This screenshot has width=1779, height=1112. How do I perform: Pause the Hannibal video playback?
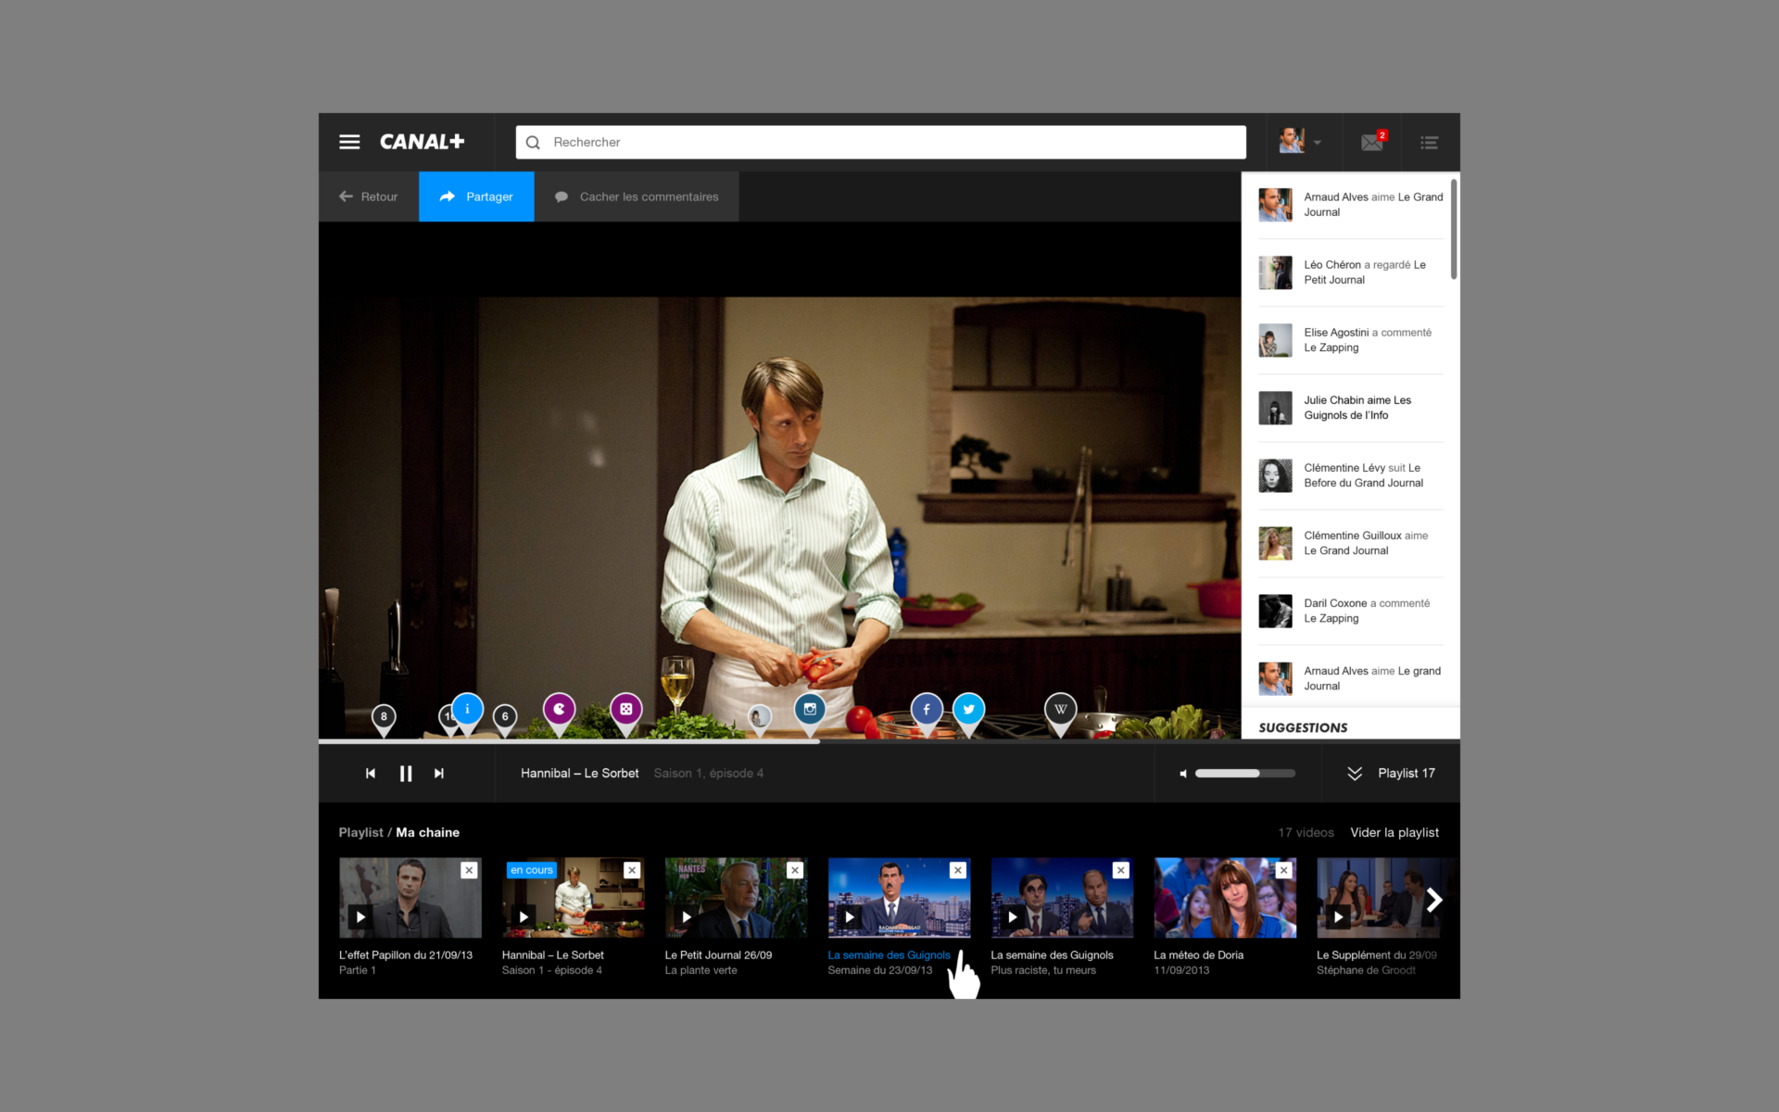coord(406,774)
